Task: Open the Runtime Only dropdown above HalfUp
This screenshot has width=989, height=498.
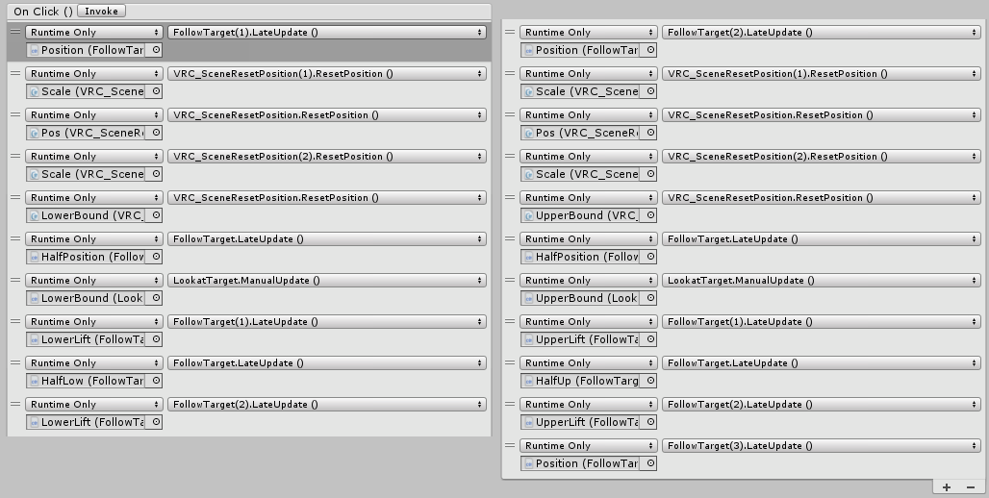Action: (x=588, y=363)
